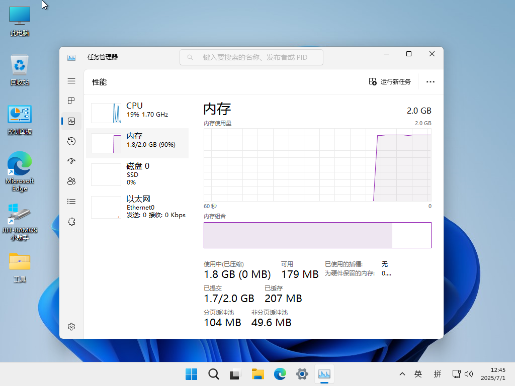Select the 以太网 Ethernet0 entry
515x386 pixels.
click(137, 207)
